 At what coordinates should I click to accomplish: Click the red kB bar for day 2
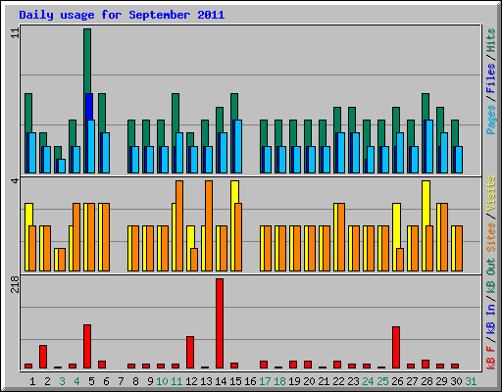43,357
